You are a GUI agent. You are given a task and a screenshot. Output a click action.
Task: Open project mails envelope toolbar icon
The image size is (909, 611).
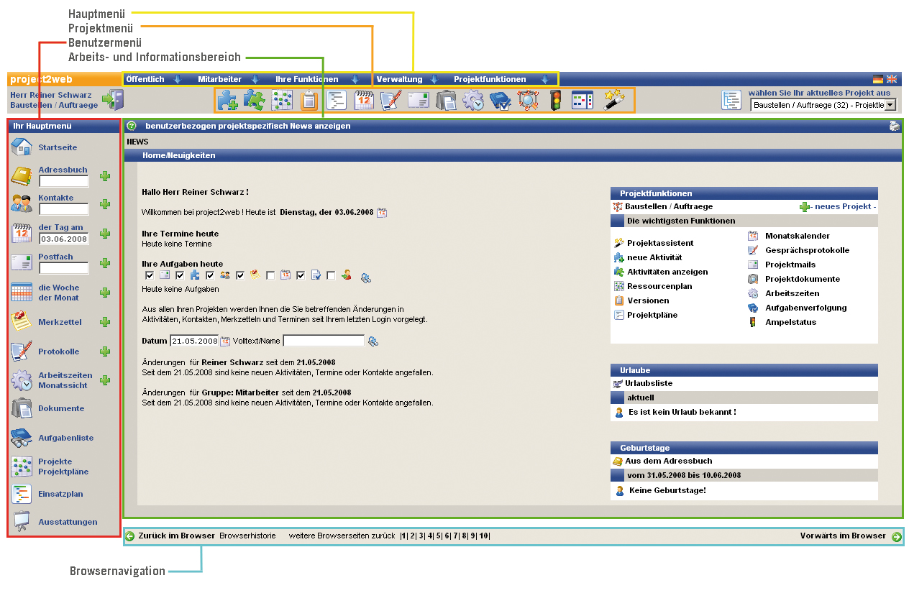click(419, 101)
